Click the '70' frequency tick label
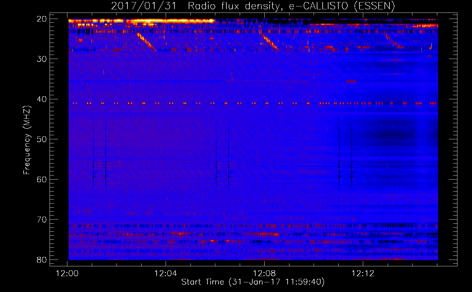Screen dimensions: 472x292 coord(42,220)
